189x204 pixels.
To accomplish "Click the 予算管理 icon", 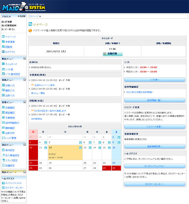I will 3,118.
